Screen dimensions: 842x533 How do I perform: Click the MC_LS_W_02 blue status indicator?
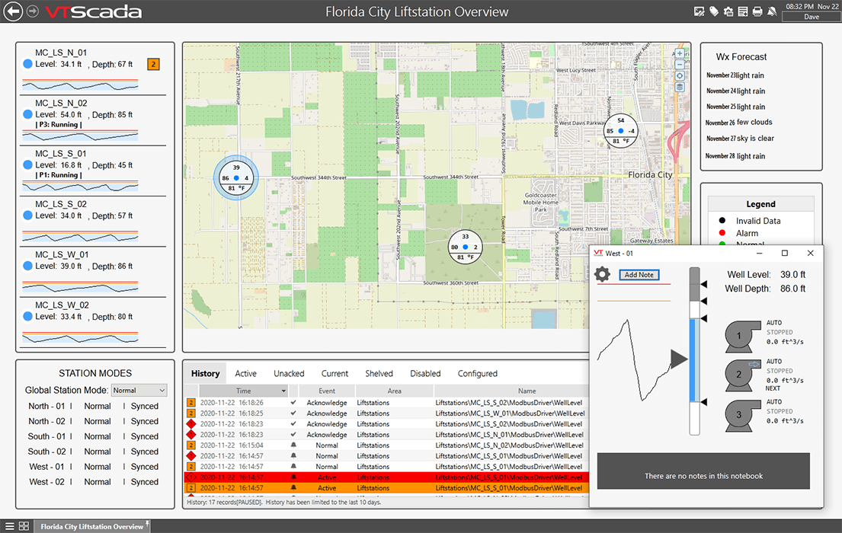click(27, 316)
